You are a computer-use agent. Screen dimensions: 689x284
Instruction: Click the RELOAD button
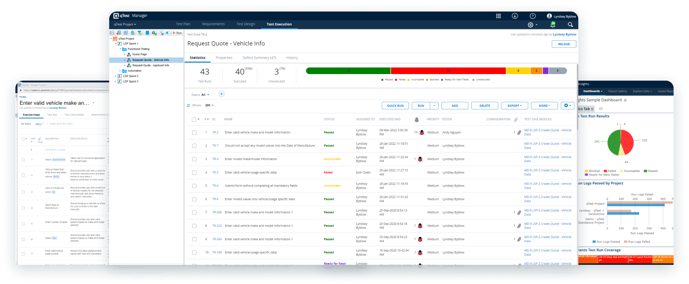point(564,44)
